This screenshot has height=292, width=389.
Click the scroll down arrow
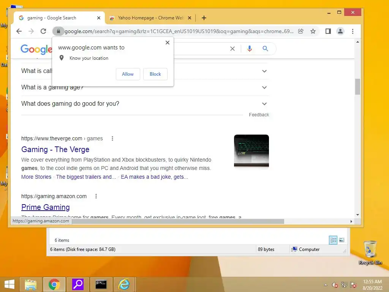click(357, 215)
